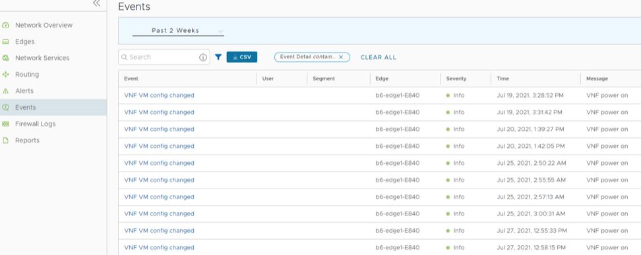The height and width of the screenshot is (255, 641).
Task: Click time cell Jul 27, 2021, 12:58:15 PM
Action: [532, 247]
